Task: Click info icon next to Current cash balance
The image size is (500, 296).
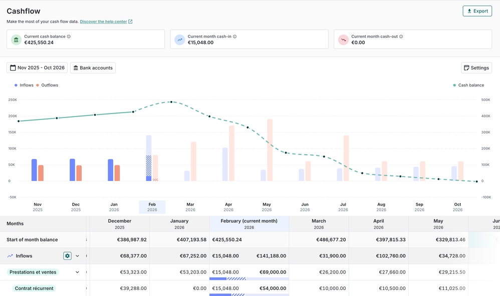Action: (69, 36)
